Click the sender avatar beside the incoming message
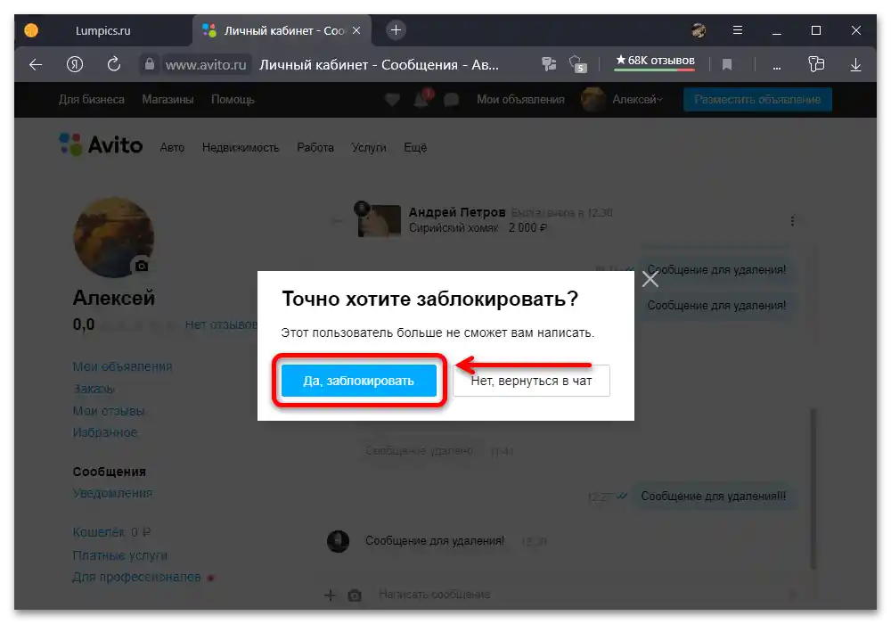Screen dimensions: 891x624 click(338, 542)
